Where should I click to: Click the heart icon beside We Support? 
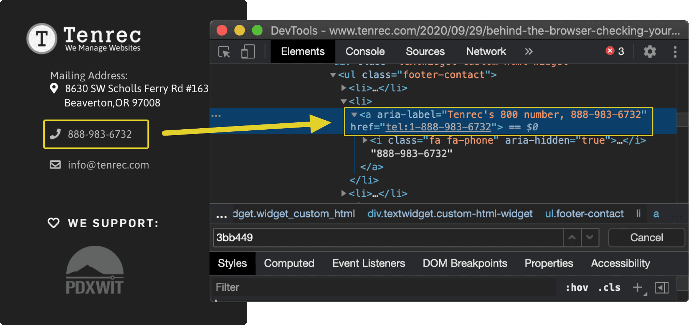(x=53, y=223)
